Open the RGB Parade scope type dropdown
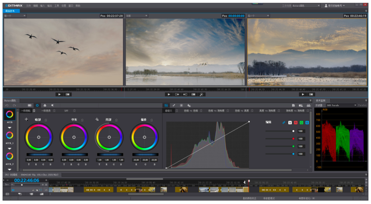The width and height of the screenshot is (371, 204). click(x=341, y=105)
